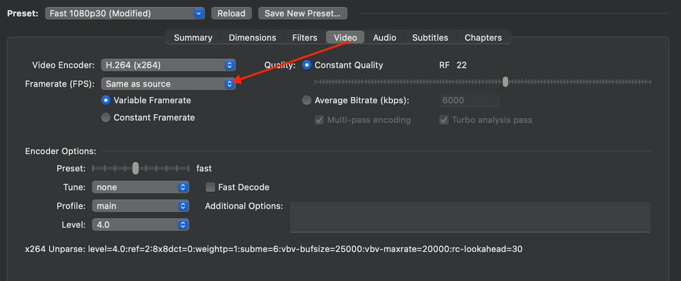
Task: Expand the Profile dropdown set to main
Action: point(140,206)
